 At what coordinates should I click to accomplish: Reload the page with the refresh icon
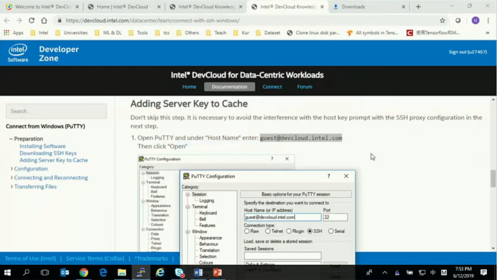[32, 20]
